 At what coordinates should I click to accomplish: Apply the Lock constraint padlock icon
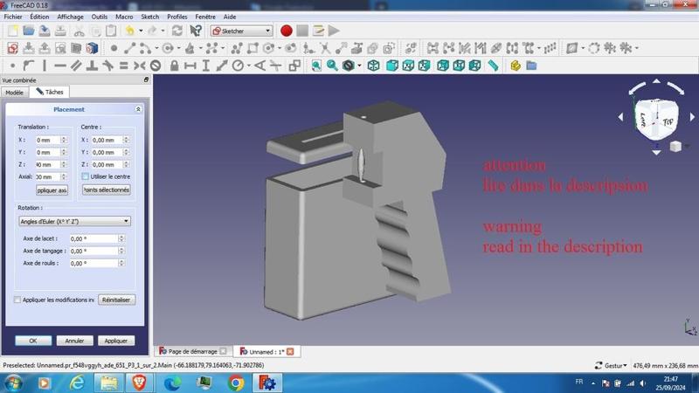tap(174, 66)
